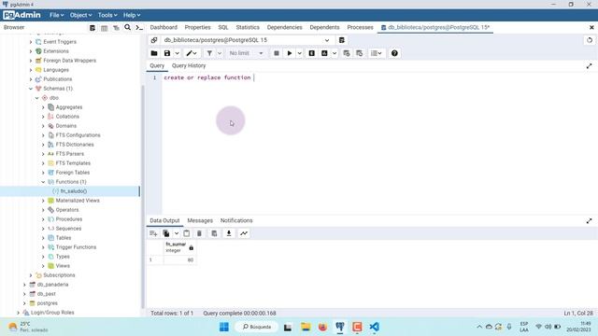Paste rows into the results grid

187,233
